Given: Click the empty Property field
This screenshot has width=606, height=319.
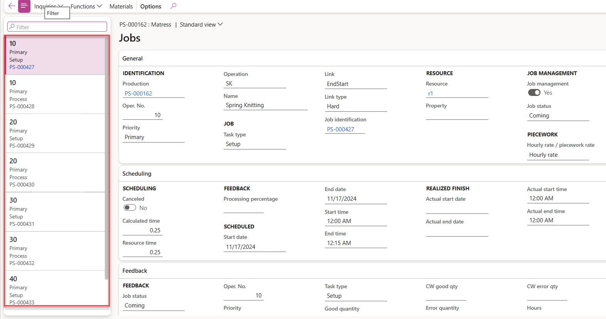Looking at the screenshot, I should 457,115.
